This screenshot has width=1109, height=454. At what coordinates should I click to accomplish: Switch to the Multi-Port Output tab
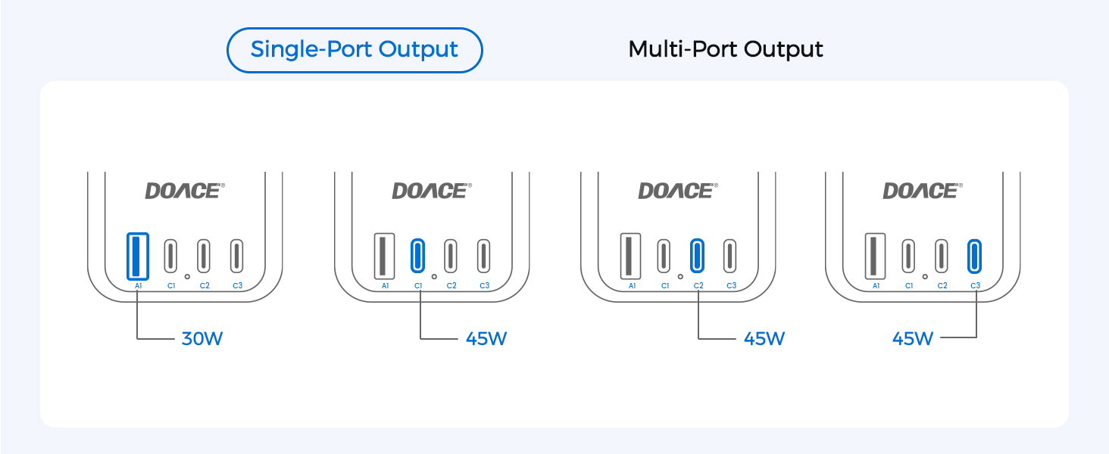tap(726, 50)
